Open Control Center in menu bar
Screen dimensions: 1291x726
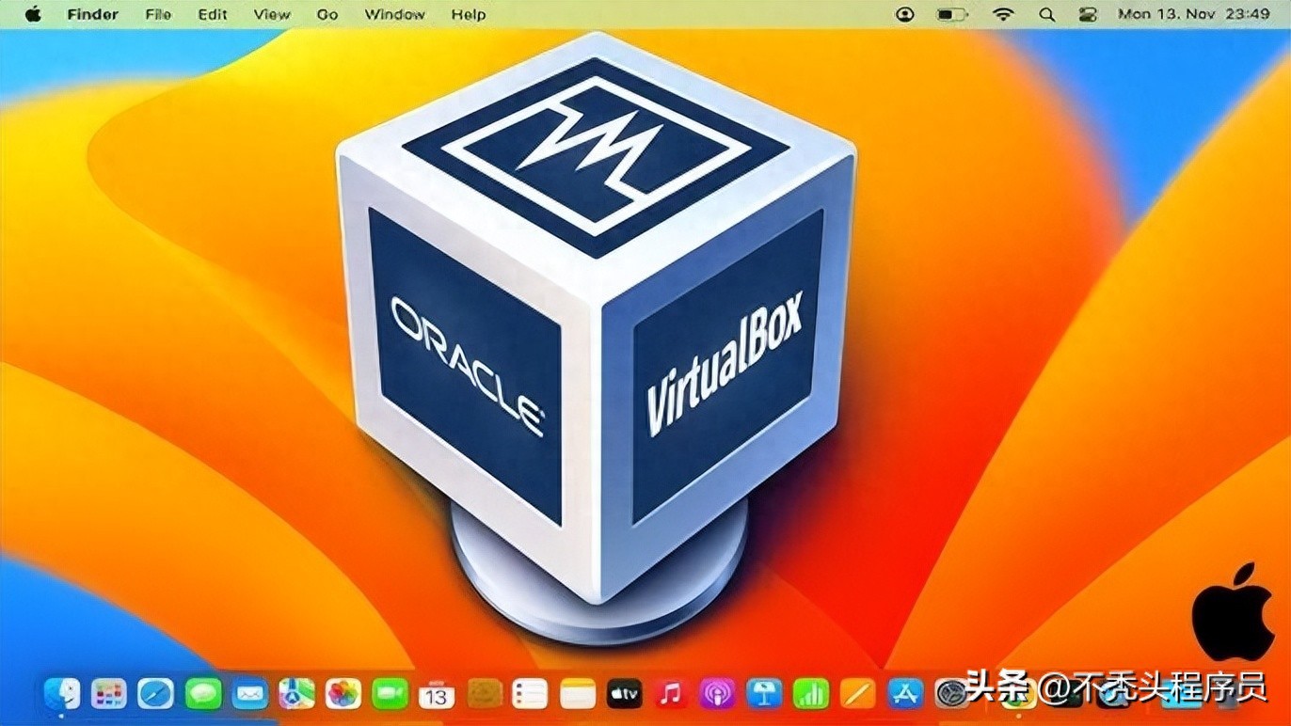click(1087, 14)
